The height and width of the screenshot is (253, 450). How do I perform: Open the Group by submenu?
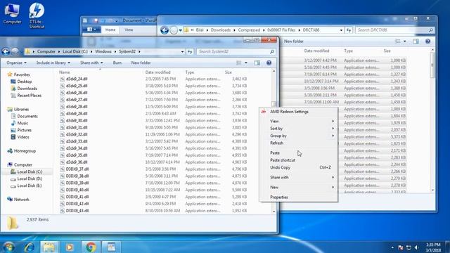click(x=298, y=136)
